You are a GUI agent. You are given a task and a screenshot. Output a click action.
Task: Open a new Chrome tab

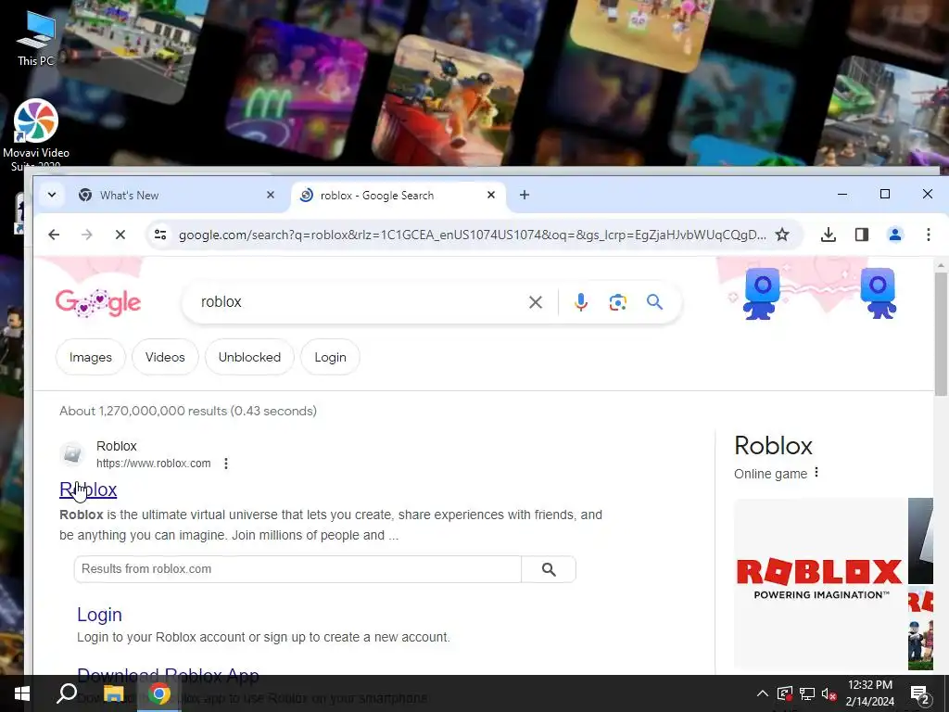click(525, 195)
